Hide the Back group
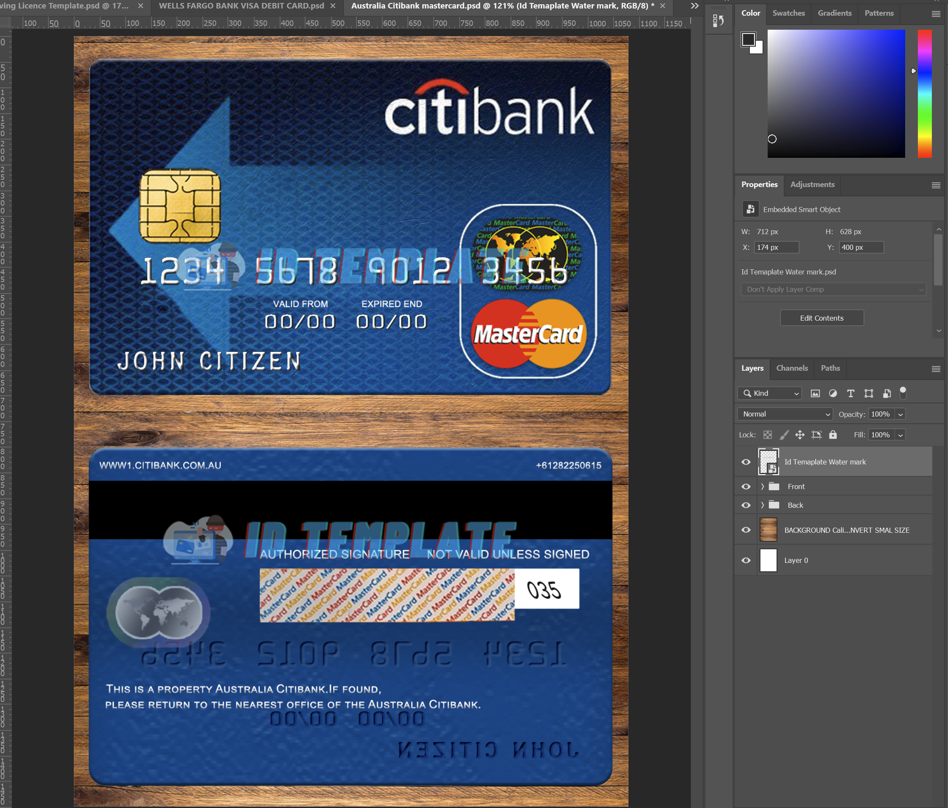 [x=746, y=505]
